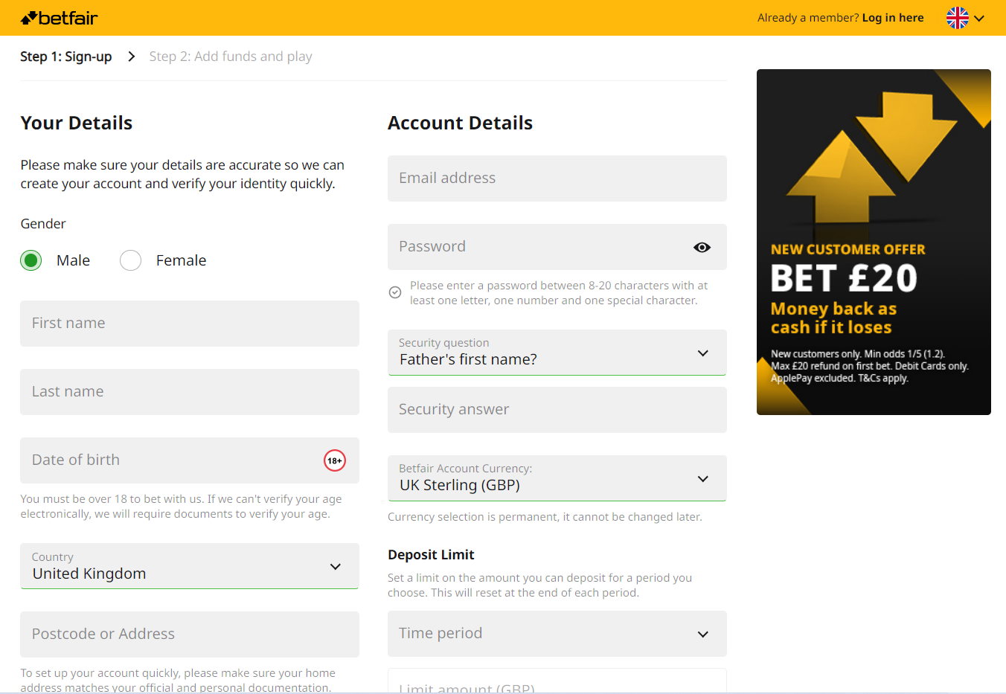
Task: Expand the language chevron next to flag
Action: click(x=979, y=19)
